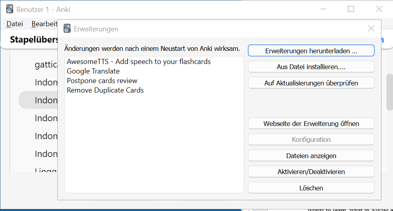This screenshot has width=393, height=211.
Task: Click the Anki app icon in main title bar
Action: tap(10, 9)
